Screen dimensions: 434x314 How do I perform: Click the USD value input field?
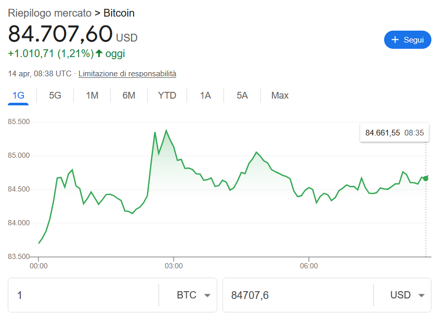[x=297, y=295]
